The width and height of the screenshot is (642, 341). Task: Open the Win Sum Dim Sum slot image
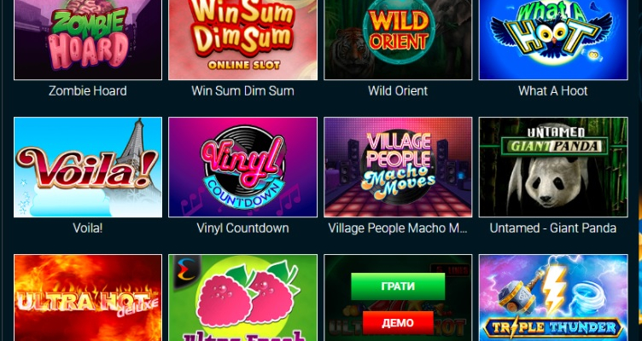point(242,40)
